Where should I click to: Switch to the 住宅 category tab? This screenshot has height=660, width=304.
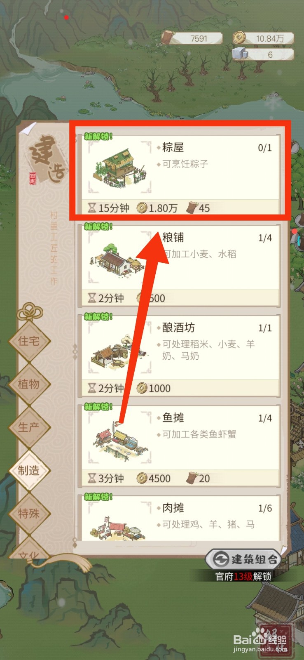[29, 341]
